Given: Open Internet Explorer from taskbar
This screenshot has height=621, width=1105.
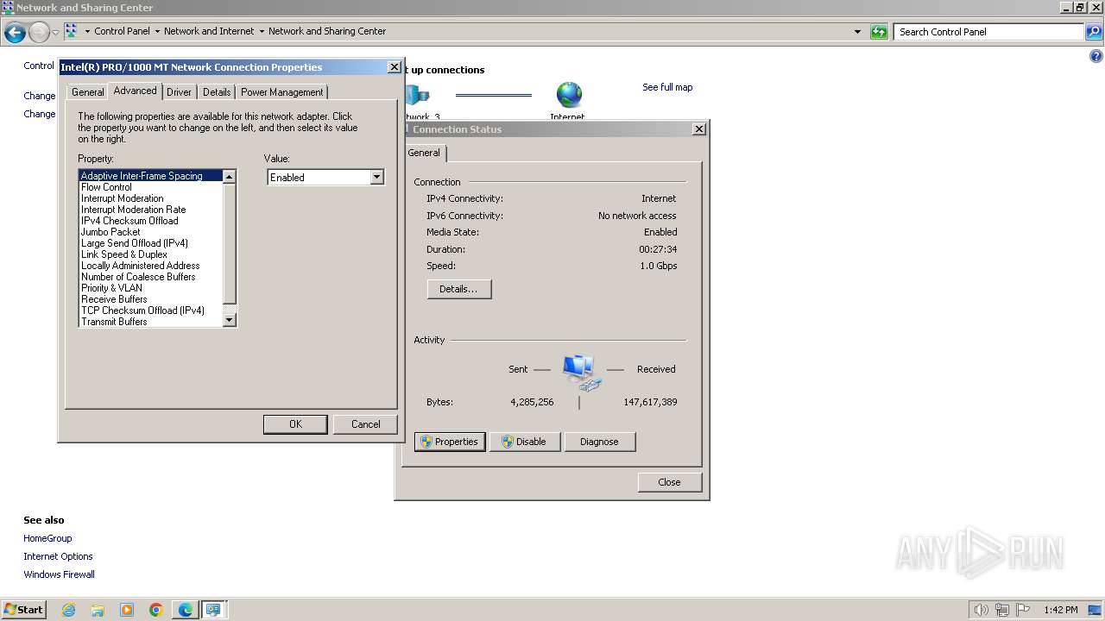Looking at the screenshot, I should tap(69, 610).
